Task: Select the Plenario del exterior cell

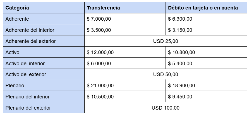Action: pos(28,108)
